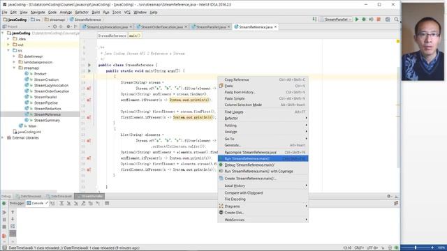Click Show Execution Point icon in debugger
Screen dimensions: 447x251
pyautogui.click(x=53, y=203)
